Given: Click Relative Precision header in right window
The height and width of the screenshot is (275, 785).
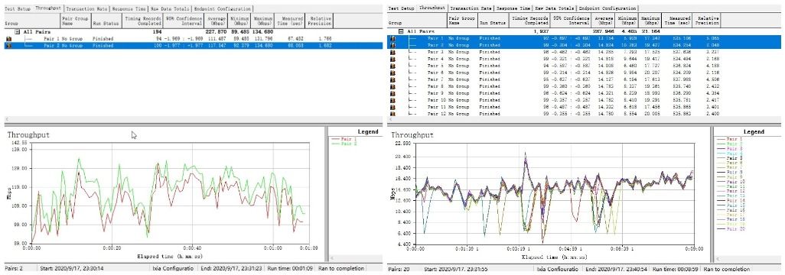Looking at the screenshot, I should coord(707,20).
